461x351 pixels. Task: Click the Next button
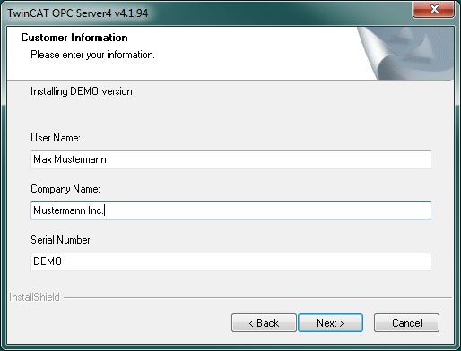tap(330, 323)
